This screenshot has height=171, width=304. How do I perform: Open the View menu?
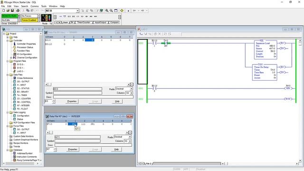[x=16, y=6]
